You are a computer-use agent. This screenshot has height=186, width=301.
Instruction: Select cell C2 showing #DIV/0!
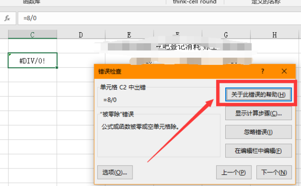click(33, 61)
